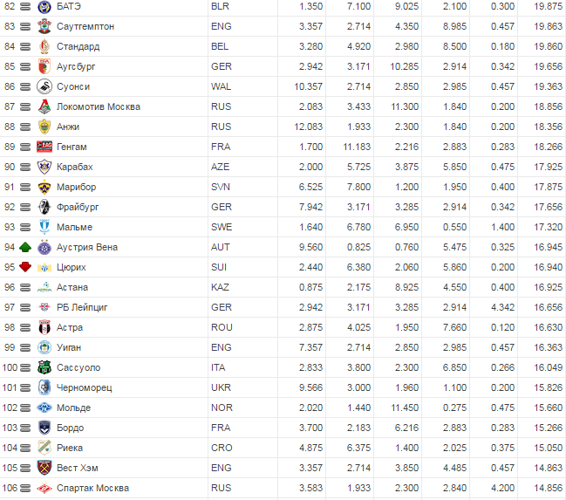Open the Аугсбург club link
Screen dimensions: 566x500
[78, 66]
